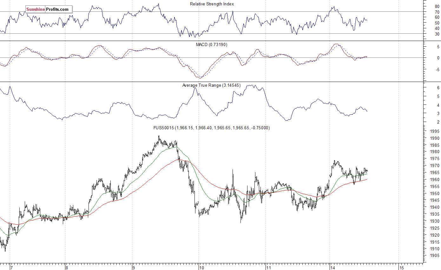The width and height of the screenshot is (441, 270).
Task: Click the price axis label 1990
Action: pyautogui.click(x=435, y=138)
